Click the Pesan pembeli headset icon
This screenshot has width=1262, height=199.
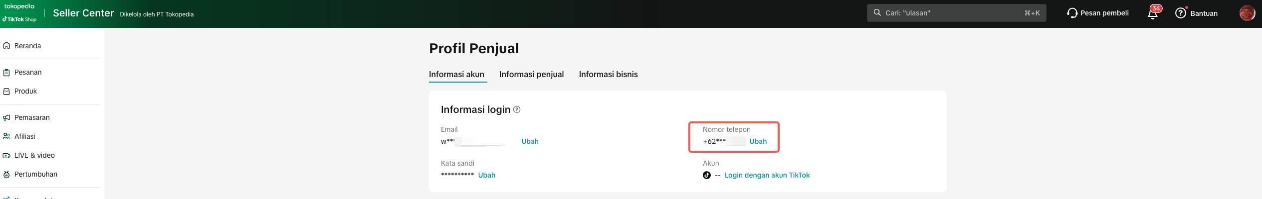1072,13
